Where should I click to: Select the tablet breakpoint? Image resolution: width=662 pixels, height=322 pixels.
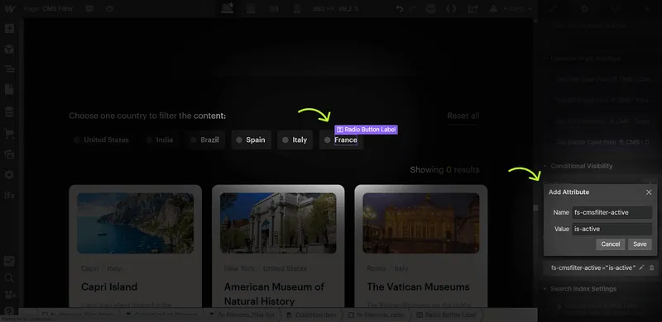251,8
